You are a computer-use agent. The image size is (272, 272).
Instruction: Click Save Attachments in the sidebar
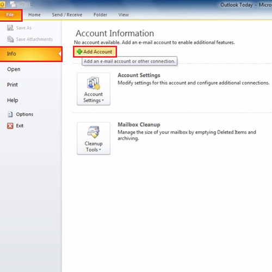click(30, 39)
